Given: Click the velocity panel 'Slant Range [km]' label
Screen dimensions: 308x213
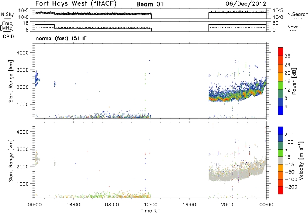Looking at the screenshot, I should tap(11, 161).
